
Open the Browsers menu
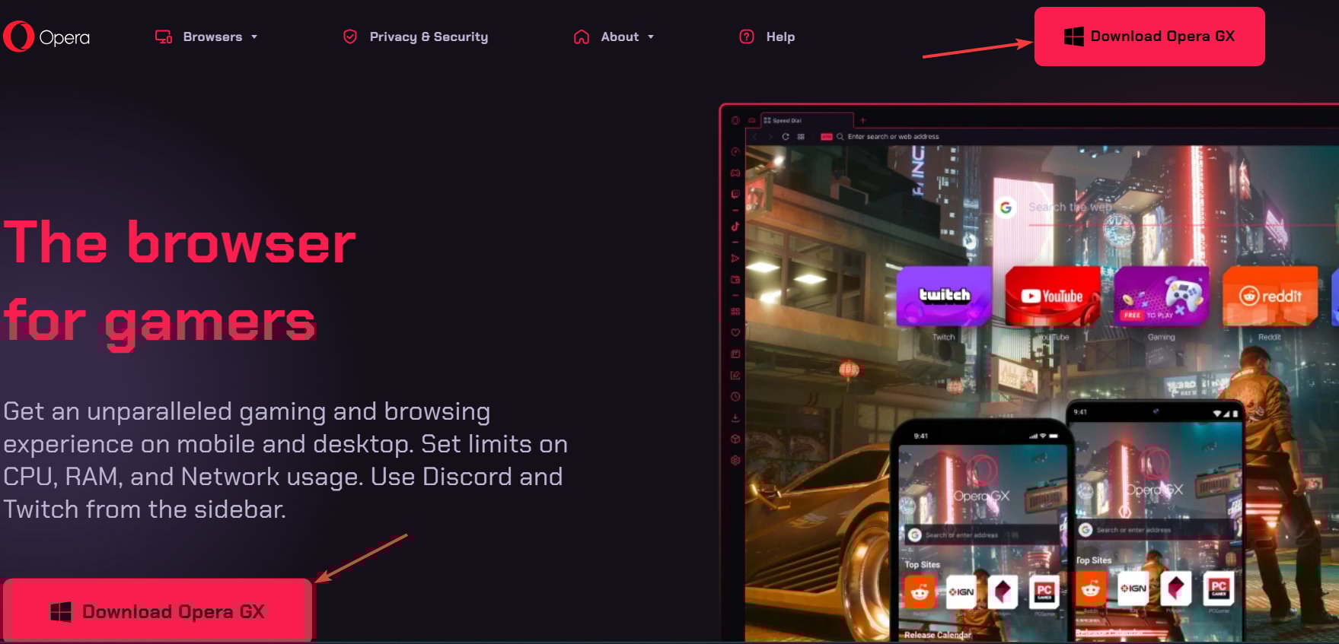pyautogui.click(x=212, y=36)
